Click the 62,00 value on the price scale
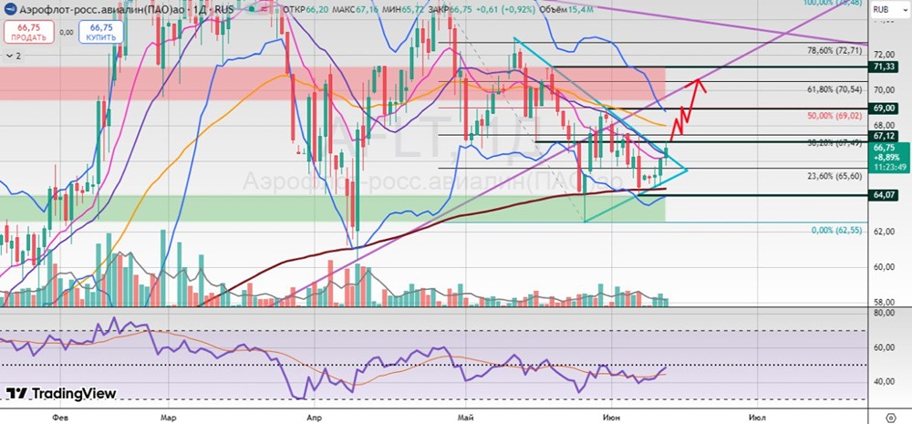 click(886, 232)
